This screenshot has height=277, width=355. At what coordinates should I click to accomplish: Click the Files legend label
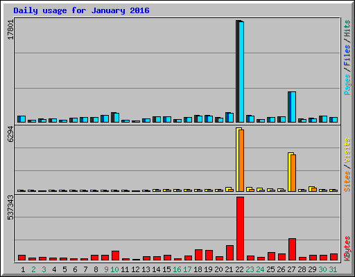(347, 55)
